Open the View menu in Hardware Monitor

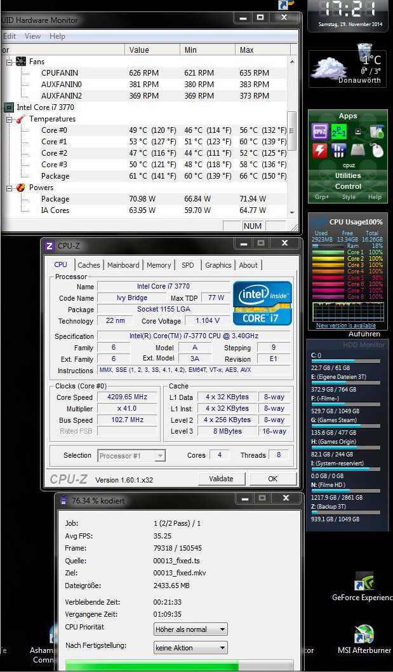click(x=32, y=36)
